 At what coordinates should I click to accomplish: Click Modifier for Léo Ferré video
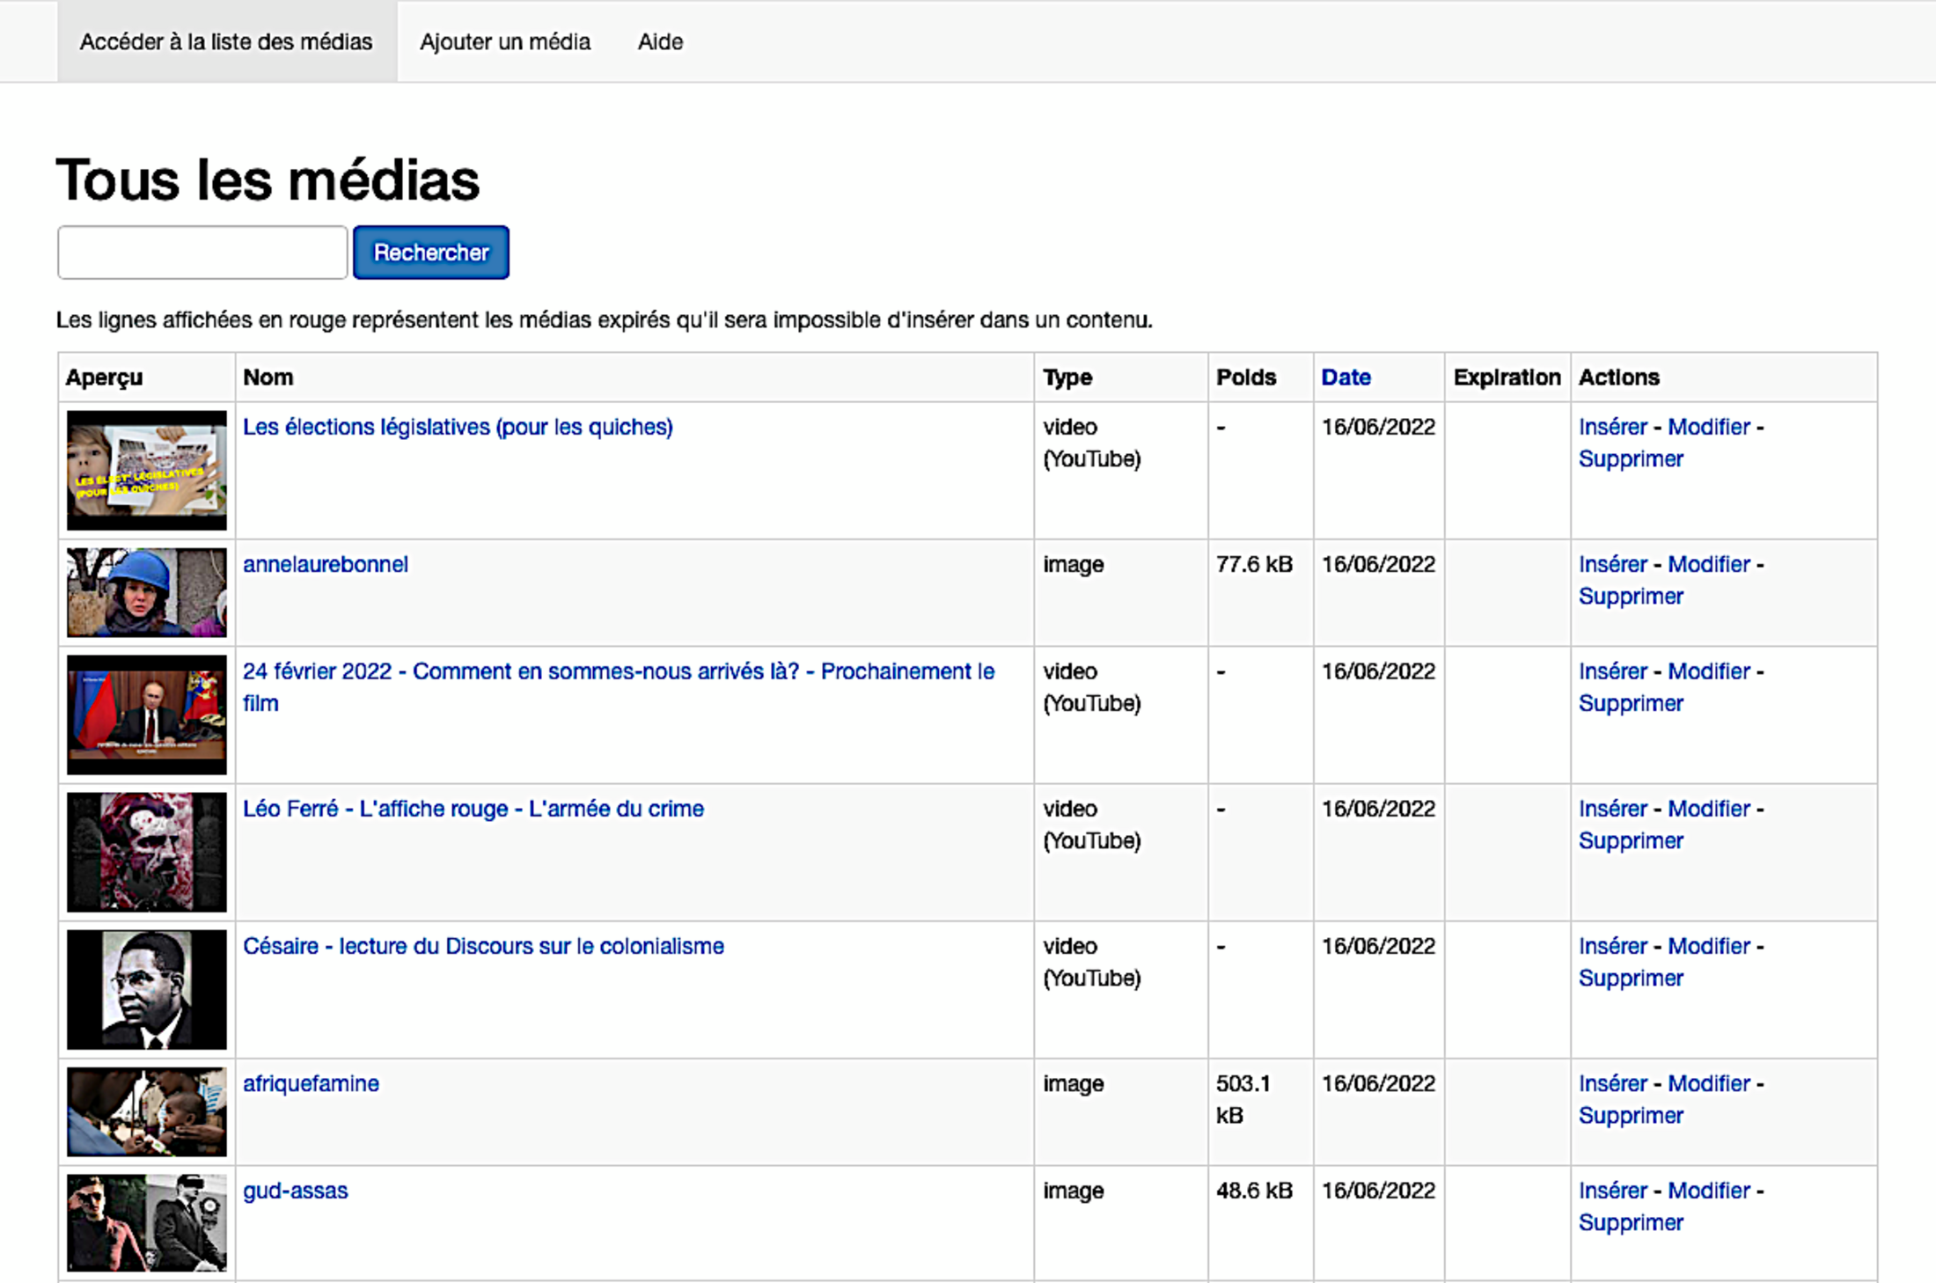point(1709,809)
